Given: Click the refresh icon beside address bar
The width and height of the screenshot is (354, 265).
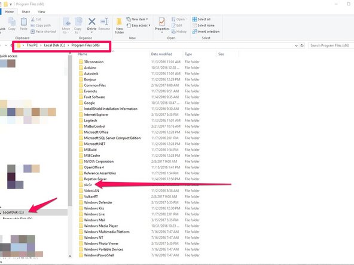Looking at the screenshot, I should pyautogui.click(x=302, y=45).
